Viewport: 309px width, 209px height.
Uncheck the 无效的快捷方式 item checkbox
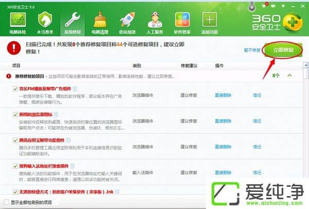point(15,192)
